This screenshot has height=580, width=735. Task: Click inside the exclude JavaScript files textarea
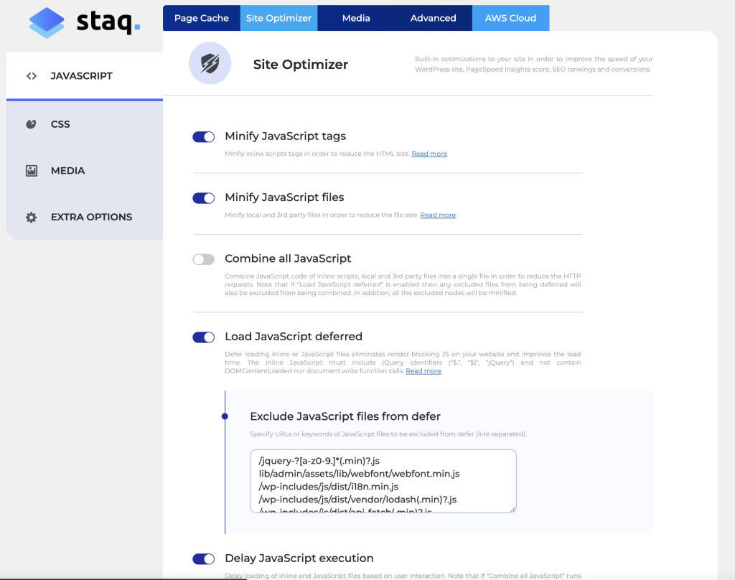pos(383,481)
